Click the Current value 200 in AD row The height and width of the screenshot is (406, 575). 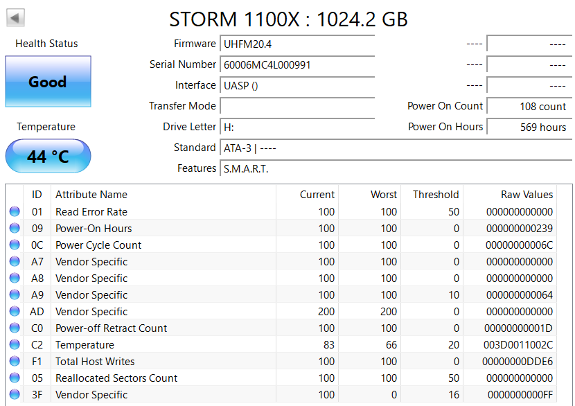pyautogui.click(x=326, y=311)
